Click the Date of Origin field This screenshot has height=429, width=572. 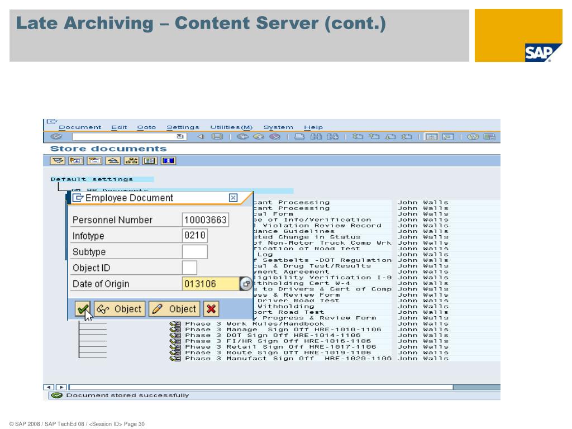(x=211, y=284)
